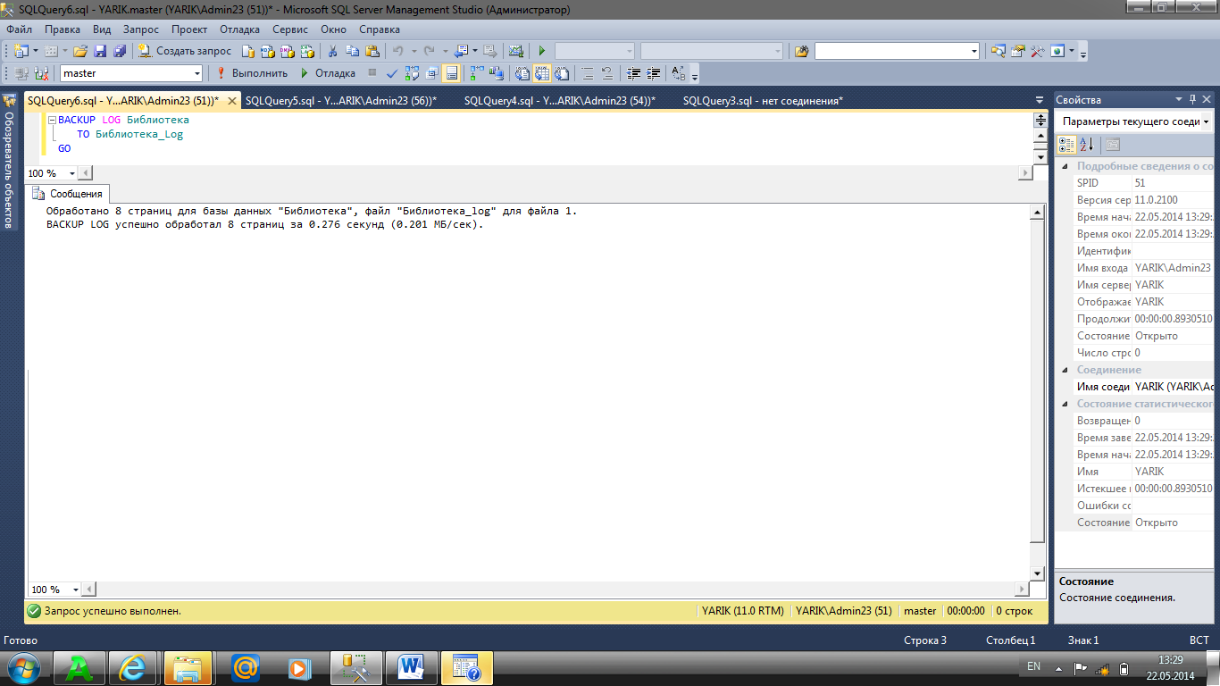Switch to the SQLQuery3.sql tab

(x=763, y=101)
